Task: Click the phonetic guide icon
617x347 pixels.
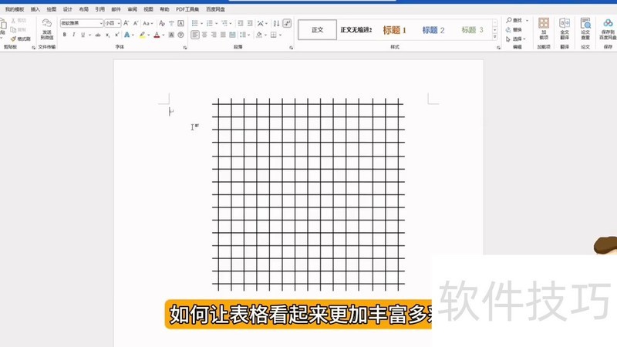Action: 171,23
